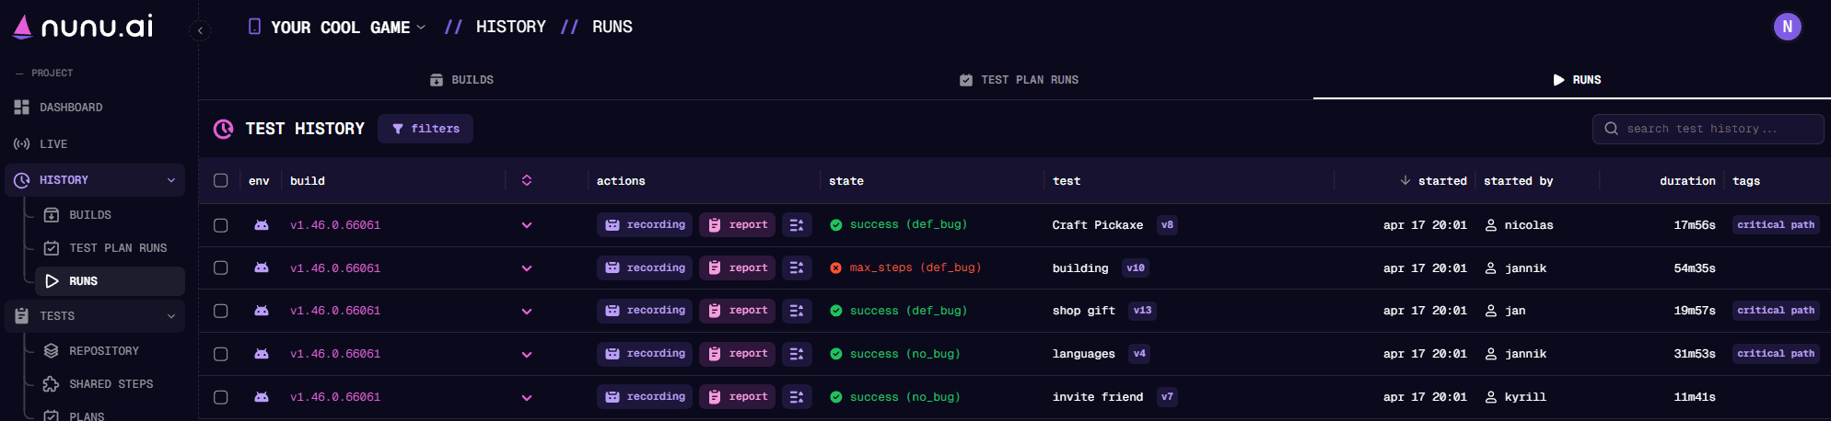
Task: Click the critical path tag on shop gift row
Action: tap(1776, 311)
